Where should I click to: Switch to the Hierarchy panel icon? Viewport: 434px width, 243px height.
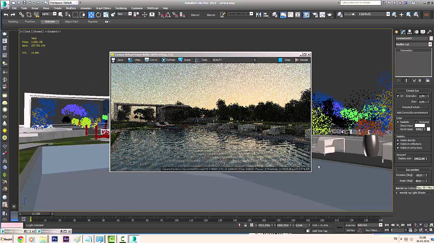click(410, 32)
